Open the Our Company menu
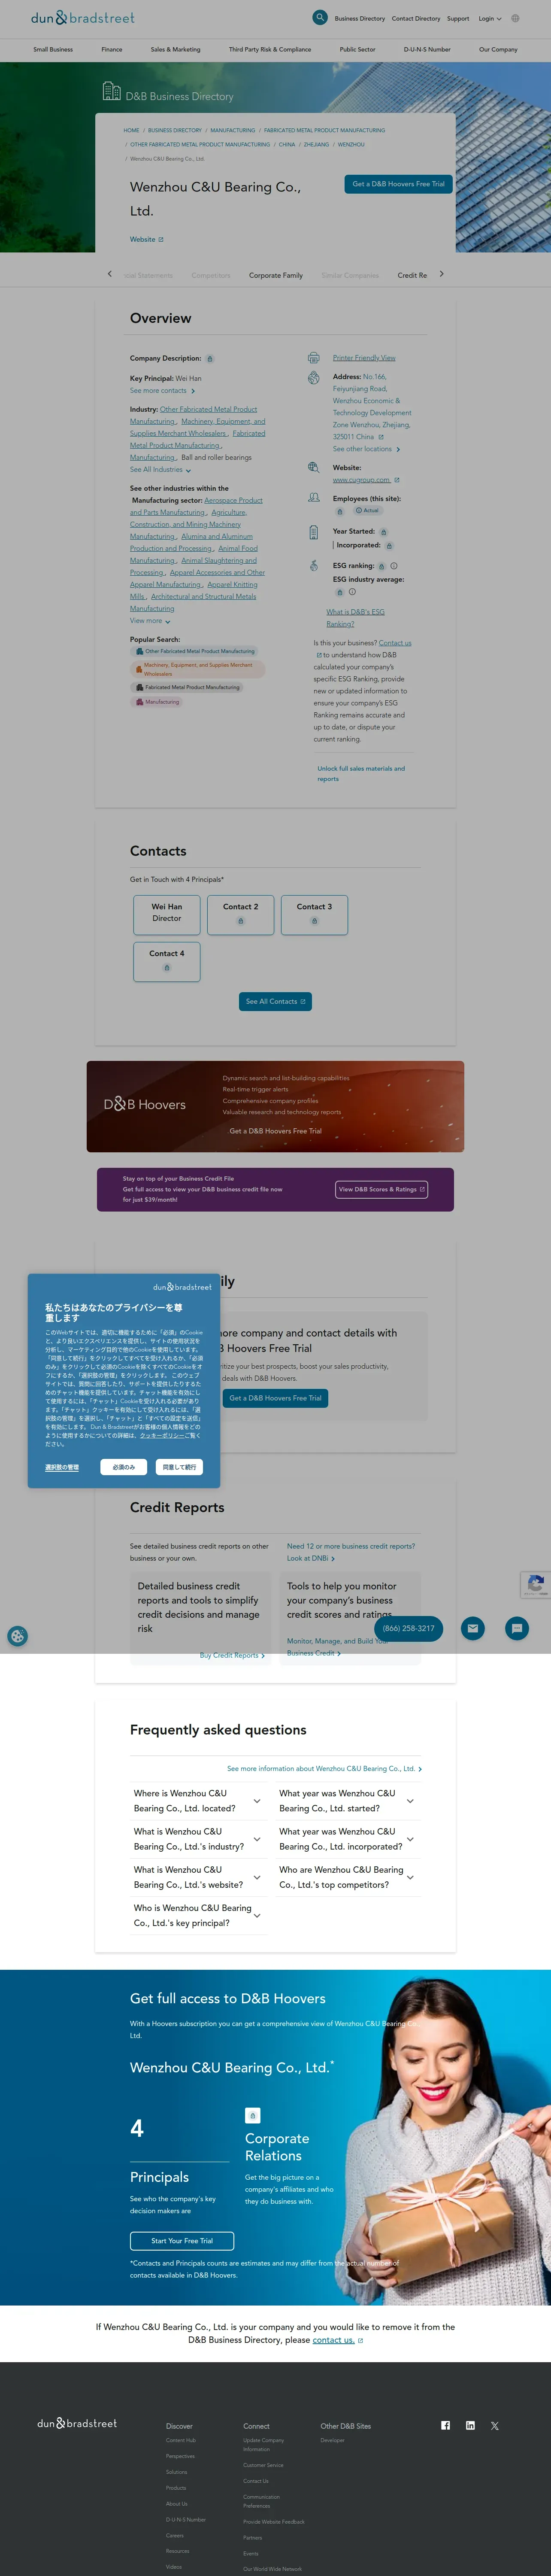This screenshot has width=551, height=2576. (x=498, y=49)
